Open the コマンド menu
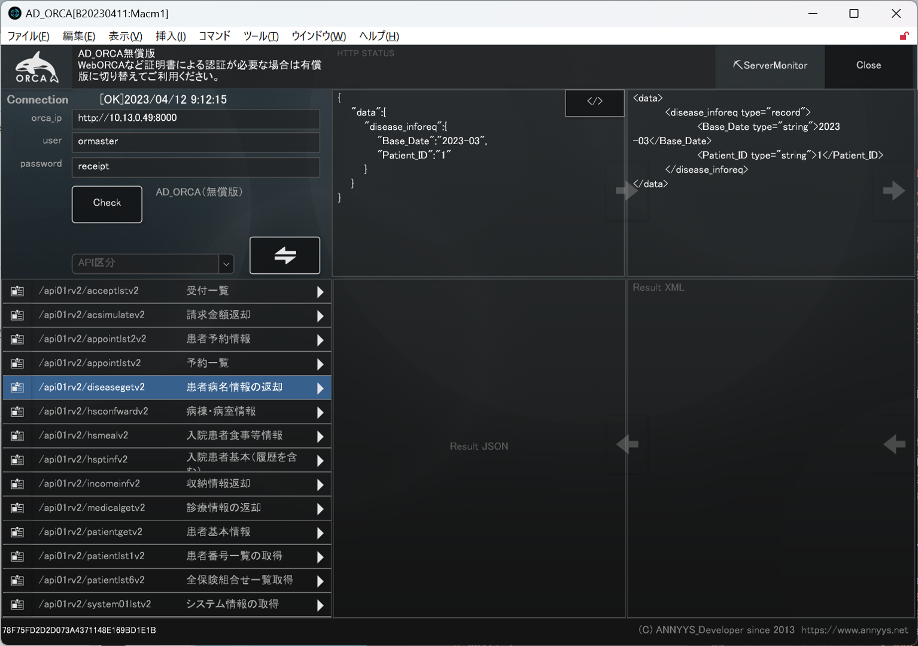The height and width of the screenshot is (646, 918). (214, 36)
